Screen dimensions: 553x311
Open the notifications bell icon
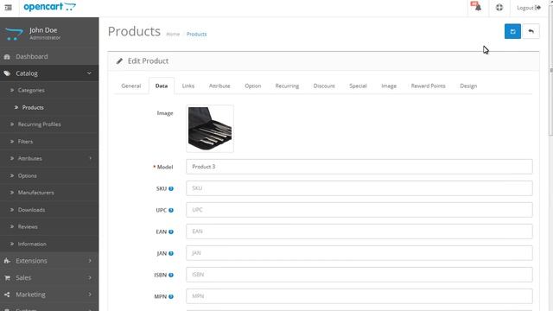click(x=477, y=7)
